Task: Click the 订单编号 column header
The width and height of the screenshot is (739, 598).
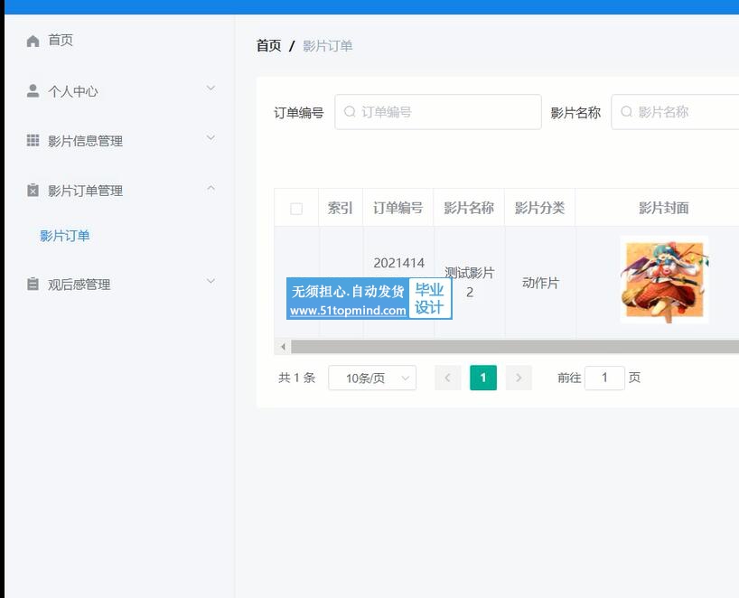Action: (398, 208)
